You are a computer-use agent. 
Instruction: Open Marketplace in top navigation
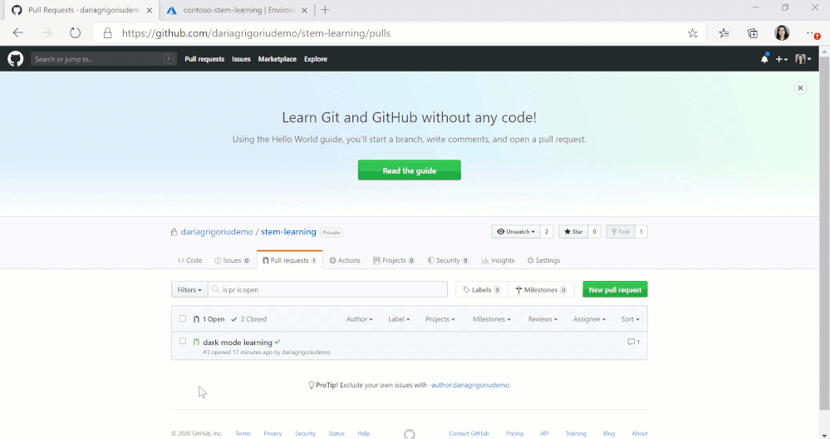point(277,59)
